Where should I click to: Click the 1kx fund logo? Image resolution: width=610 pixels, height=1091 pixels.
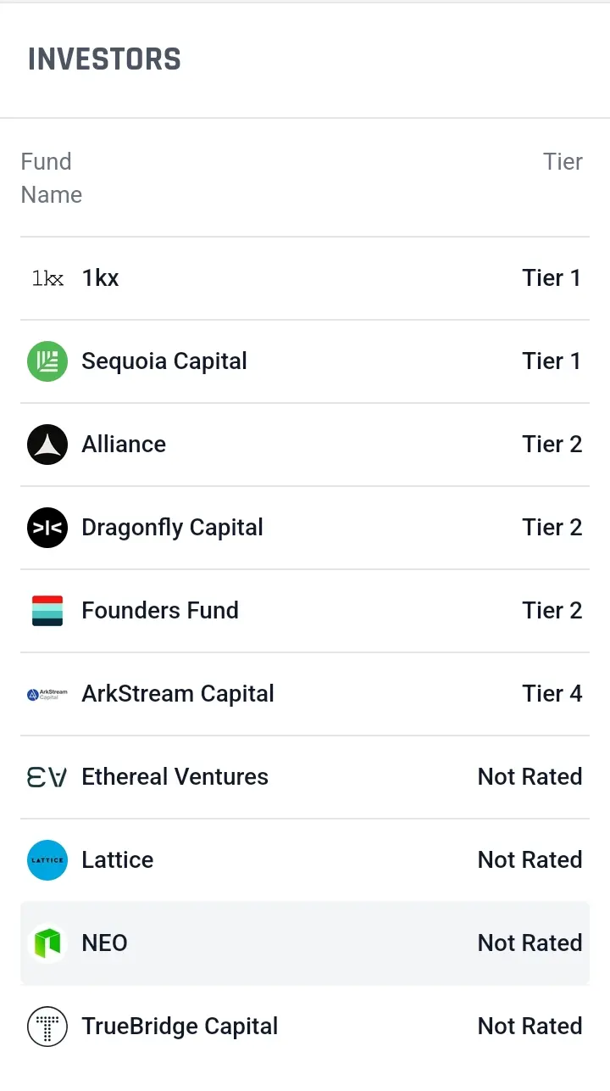pos(47,278)
